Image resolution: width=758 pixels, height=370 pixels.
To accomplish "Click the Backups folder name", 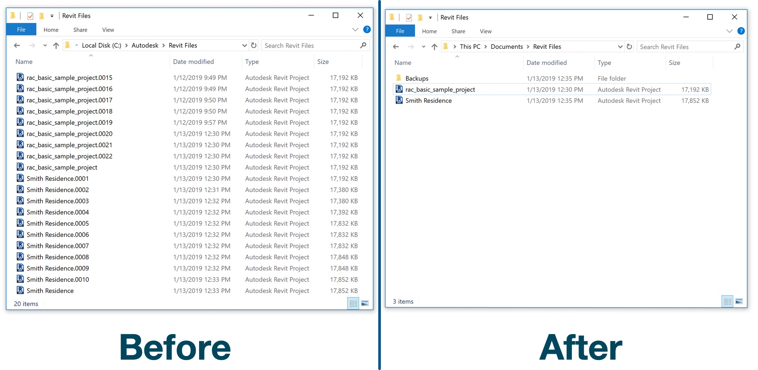I will click(417, 78).
